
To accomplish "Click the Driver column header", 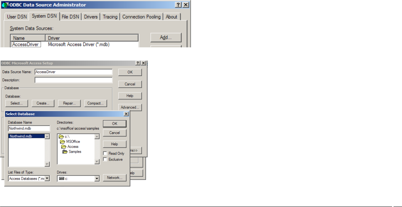I will (x=92, y=38).
